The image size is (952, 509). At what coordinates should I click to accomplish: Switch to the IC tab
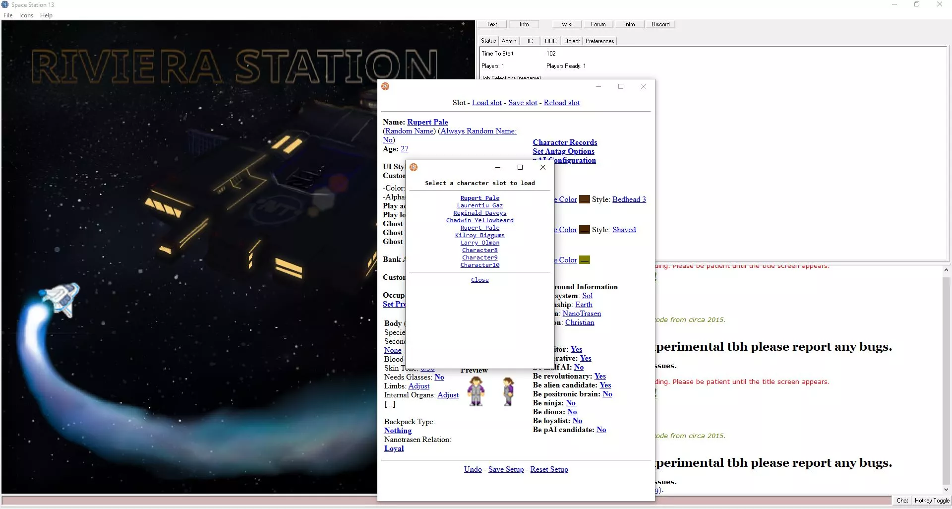click(530, 41)
